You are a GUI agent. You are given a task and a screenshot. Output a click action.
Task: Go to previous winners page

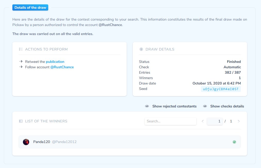tap(202, 121)
